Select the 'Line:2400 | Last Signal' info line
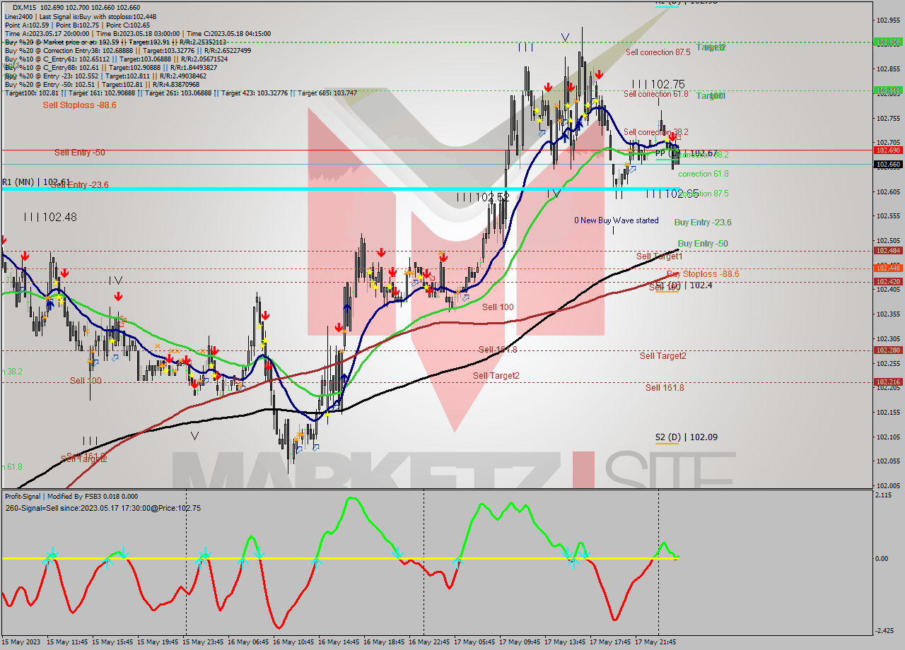 81,16
